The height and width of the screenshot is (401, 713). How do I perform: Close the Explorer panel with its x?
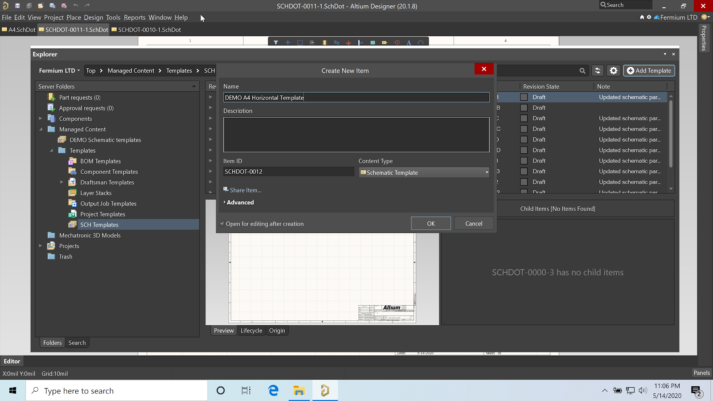pyautogui.click(x=673, y=54)
